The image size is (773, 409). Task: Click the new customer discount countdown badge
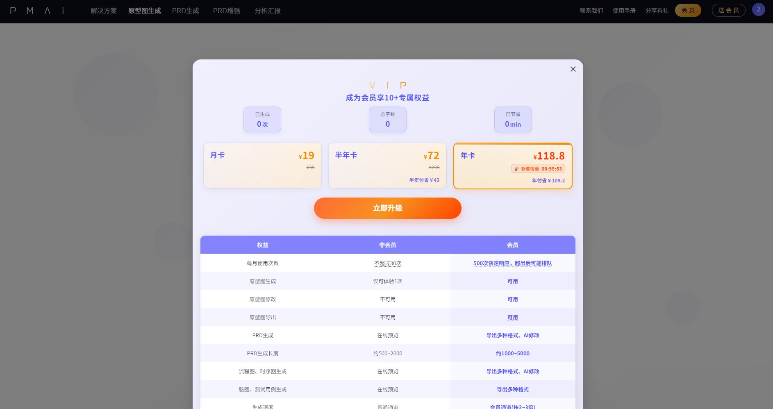coord(538,169)
